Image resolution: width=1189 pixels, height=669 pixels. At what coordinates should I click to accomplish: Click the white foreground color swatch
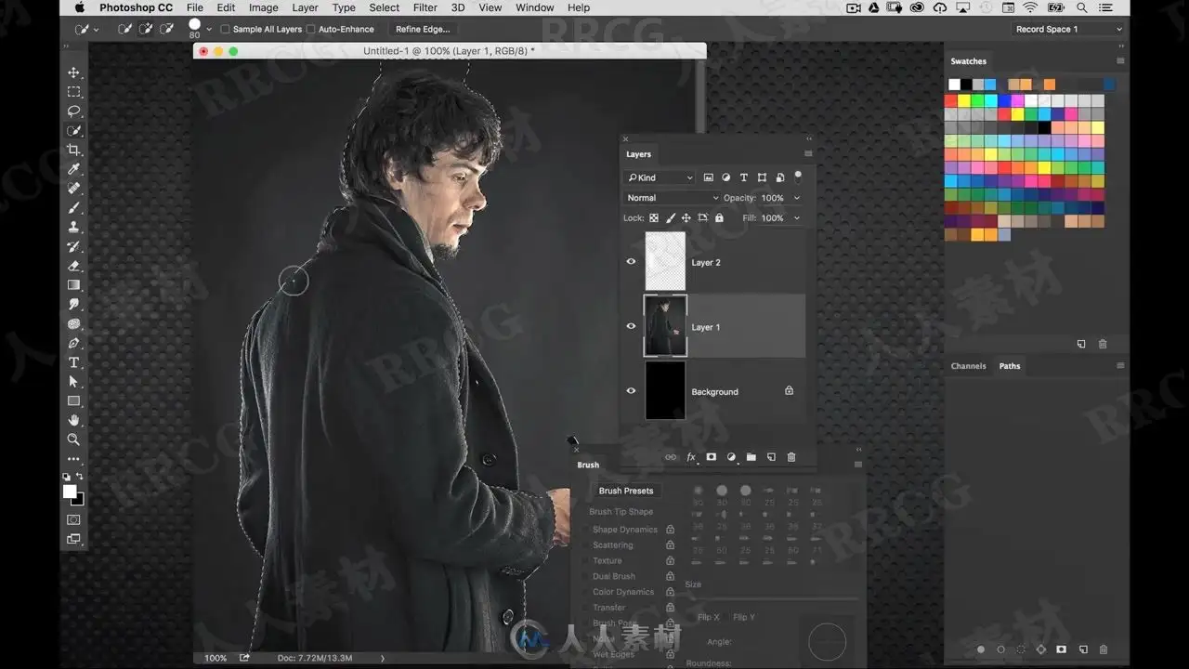[70, 492]
